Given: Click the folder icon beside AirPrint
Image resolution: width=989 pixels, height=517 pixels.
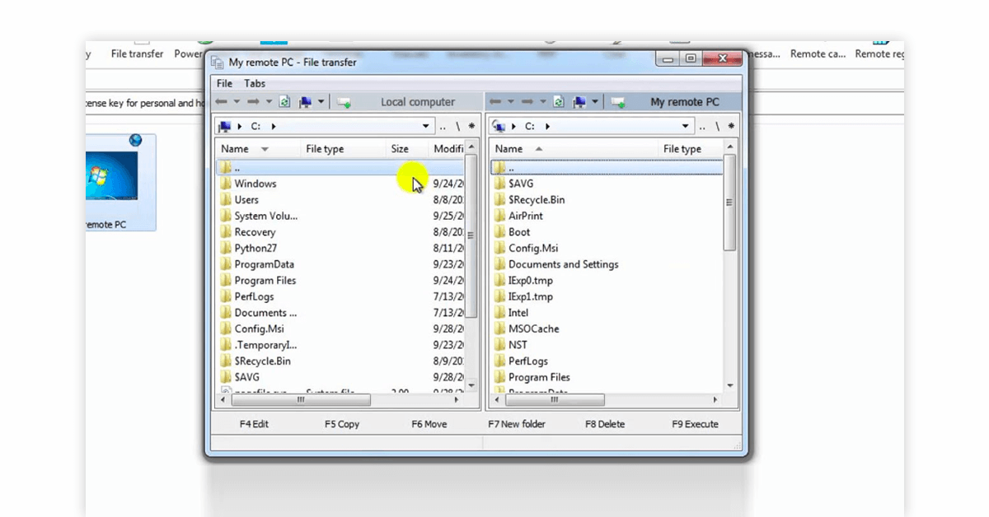Looking at the screenshot, I should 499,216.
